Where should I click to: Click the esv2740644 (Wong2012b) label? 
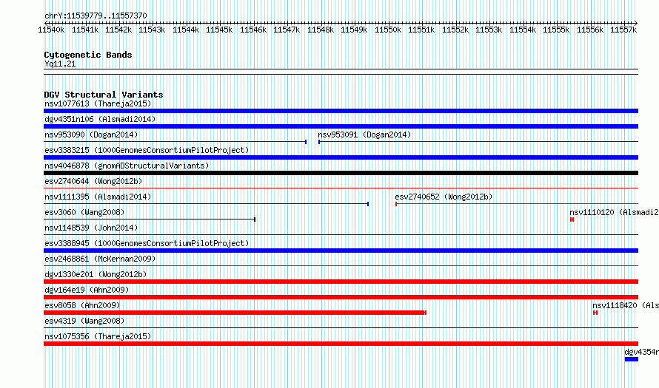pyautogui.click(x=93, y=181)
